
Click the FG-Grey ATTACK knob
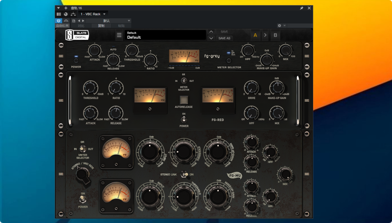point(95,50)
